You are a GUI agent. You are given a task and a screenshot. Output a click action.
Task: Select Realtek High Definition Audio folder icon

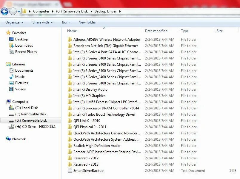(70, 146)
